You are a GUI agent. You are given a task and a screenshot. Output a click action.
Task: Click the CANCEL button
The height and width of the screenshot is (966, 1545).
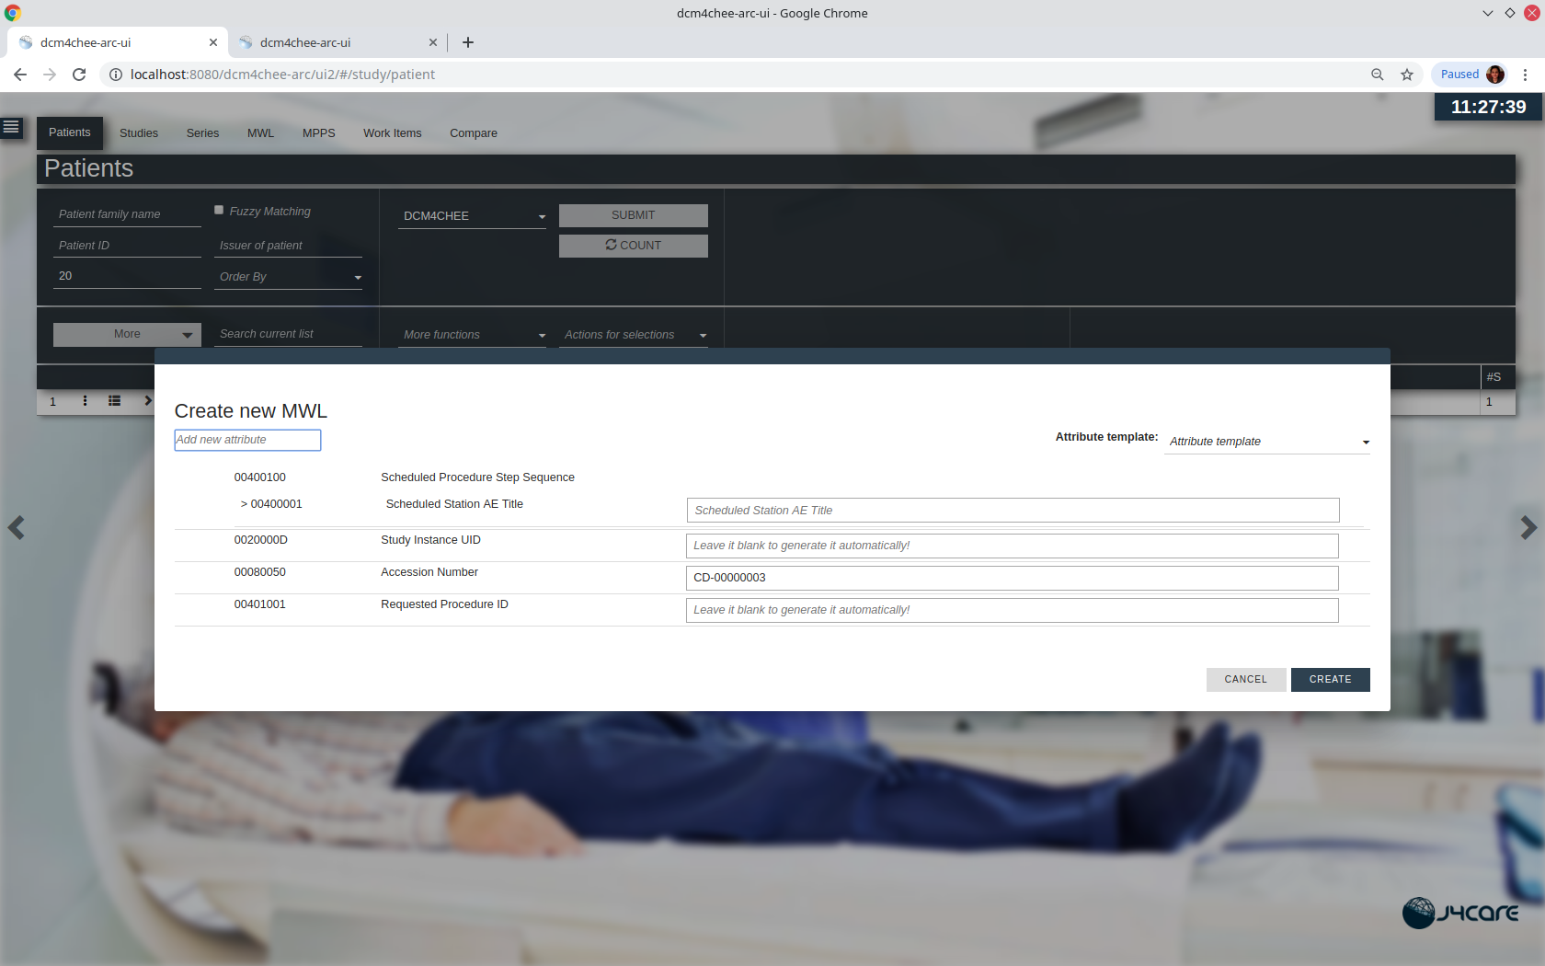pos(1245,680)
